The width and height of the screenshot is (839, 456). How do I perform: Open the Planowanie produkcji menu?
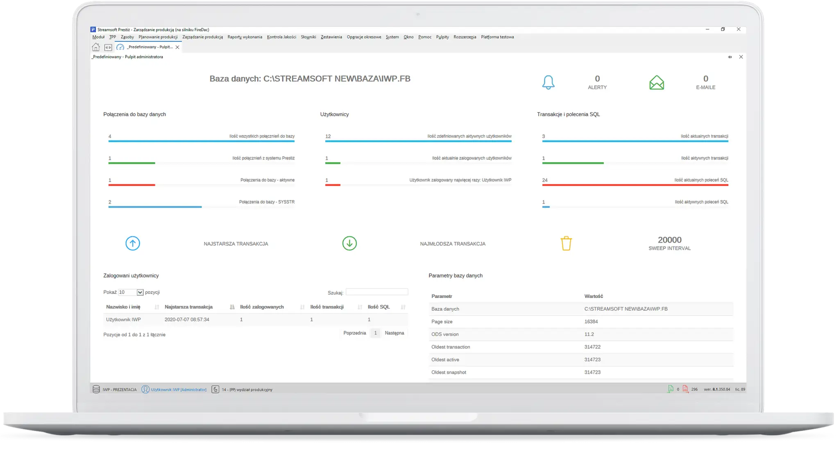click(x=158, y=37)
